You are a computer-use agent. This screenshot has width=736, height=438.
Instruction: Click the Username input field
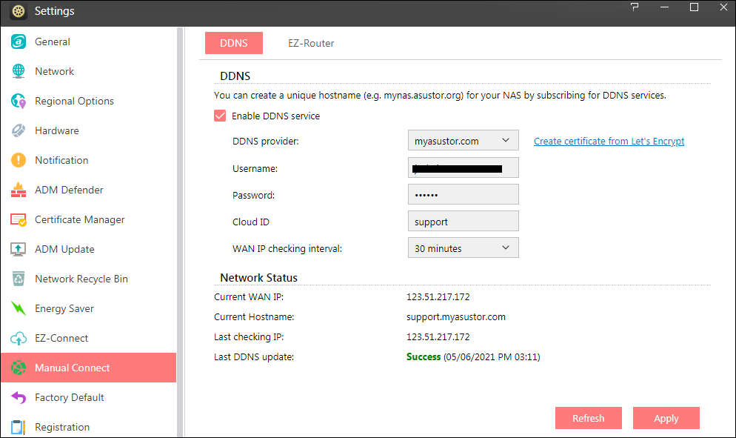click(464, 167)
